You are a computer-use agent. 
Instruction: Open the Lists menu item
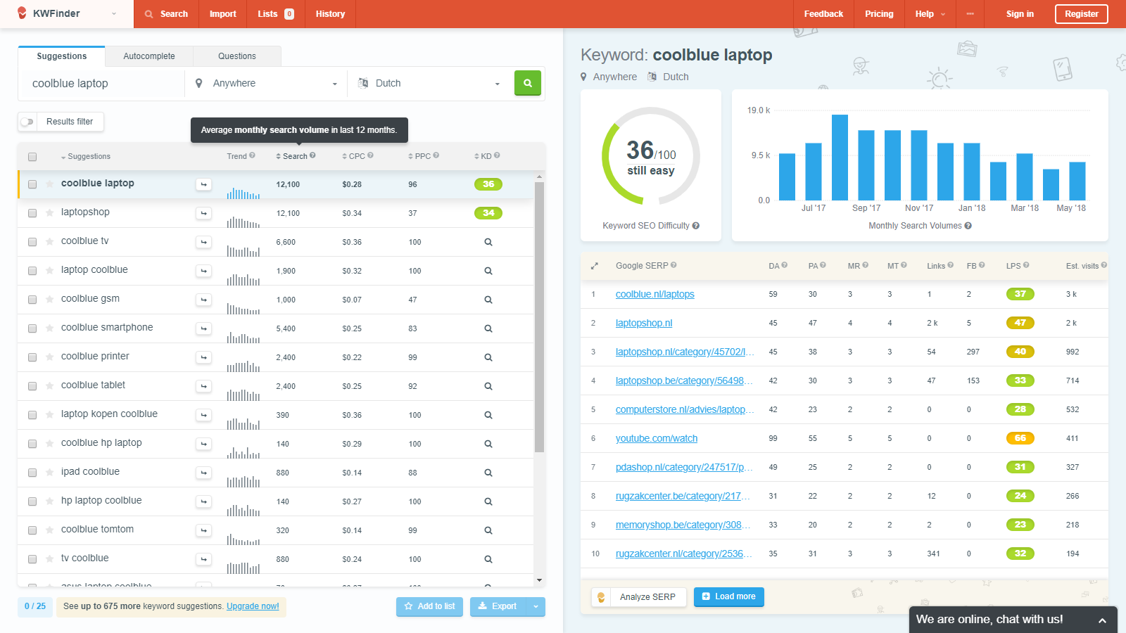point(276,14)
